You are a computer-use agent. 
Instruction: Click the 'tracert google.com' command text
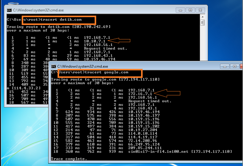tap(107, 72)
